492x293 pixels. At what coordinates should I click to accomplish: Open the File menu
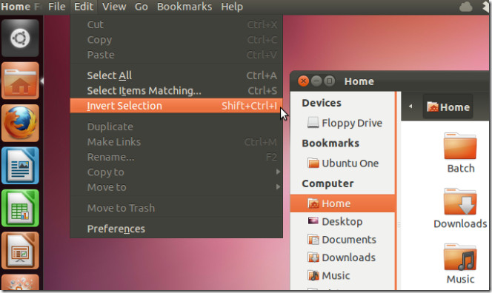point(57,7)
